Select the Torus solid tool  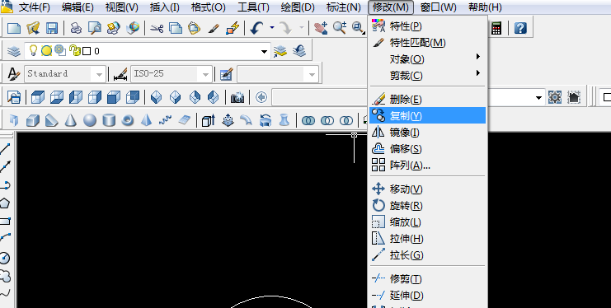[128, 120]
